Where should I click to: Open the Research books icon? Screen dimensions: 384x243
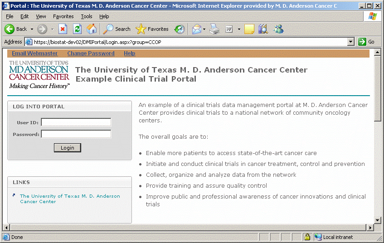[263, 29]
